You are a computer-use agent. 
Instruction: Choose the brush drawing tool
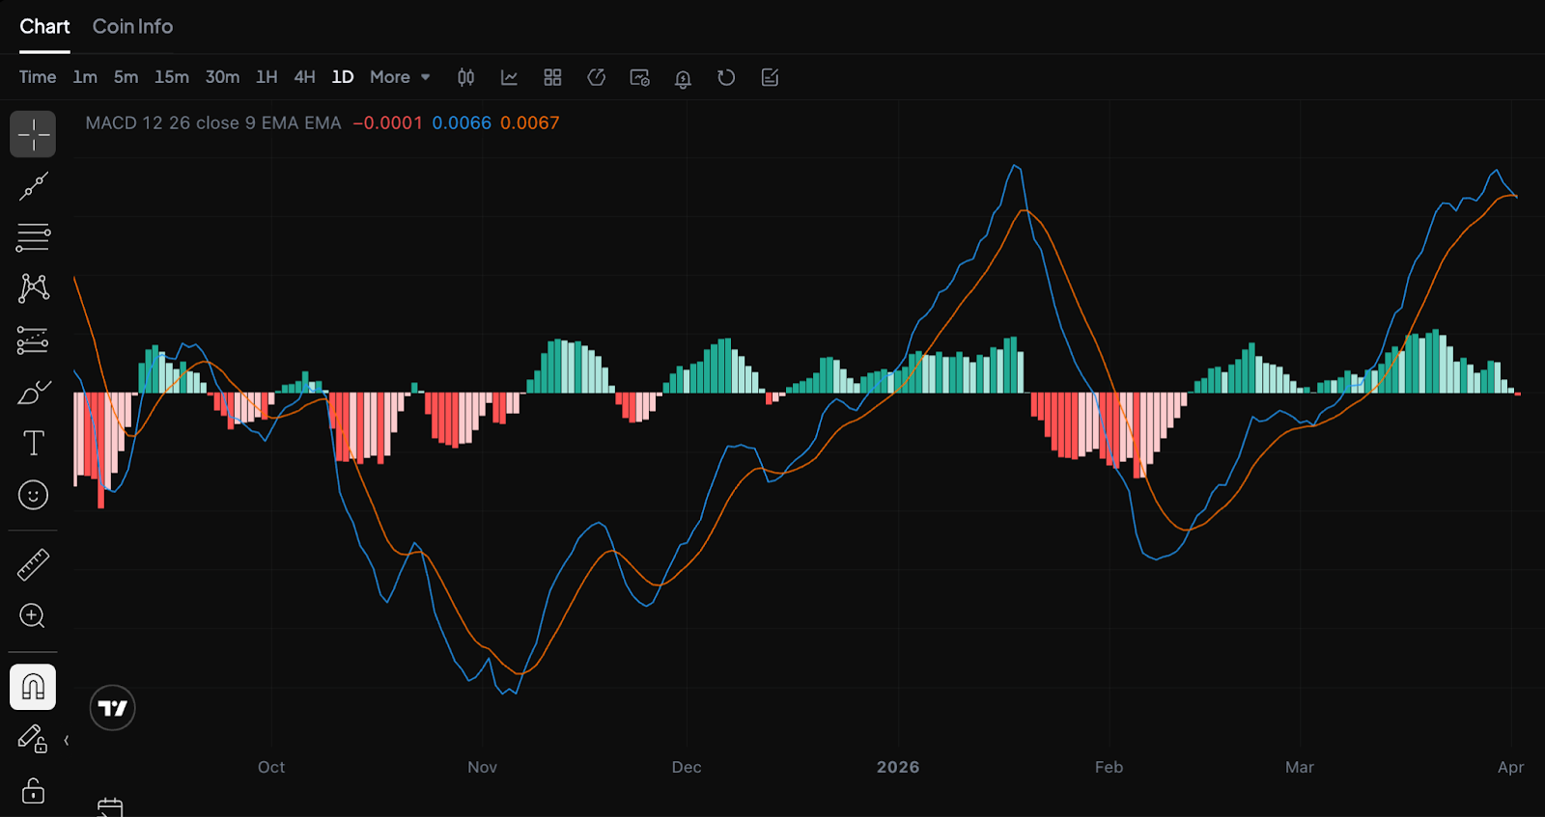(x=33, y=392)
